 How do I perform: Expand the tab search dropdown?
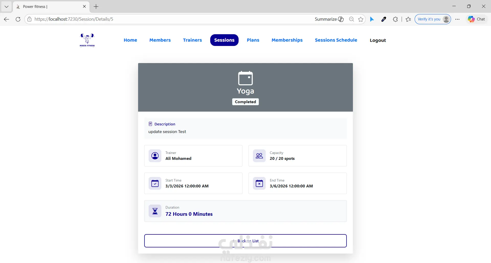(6, 7)
